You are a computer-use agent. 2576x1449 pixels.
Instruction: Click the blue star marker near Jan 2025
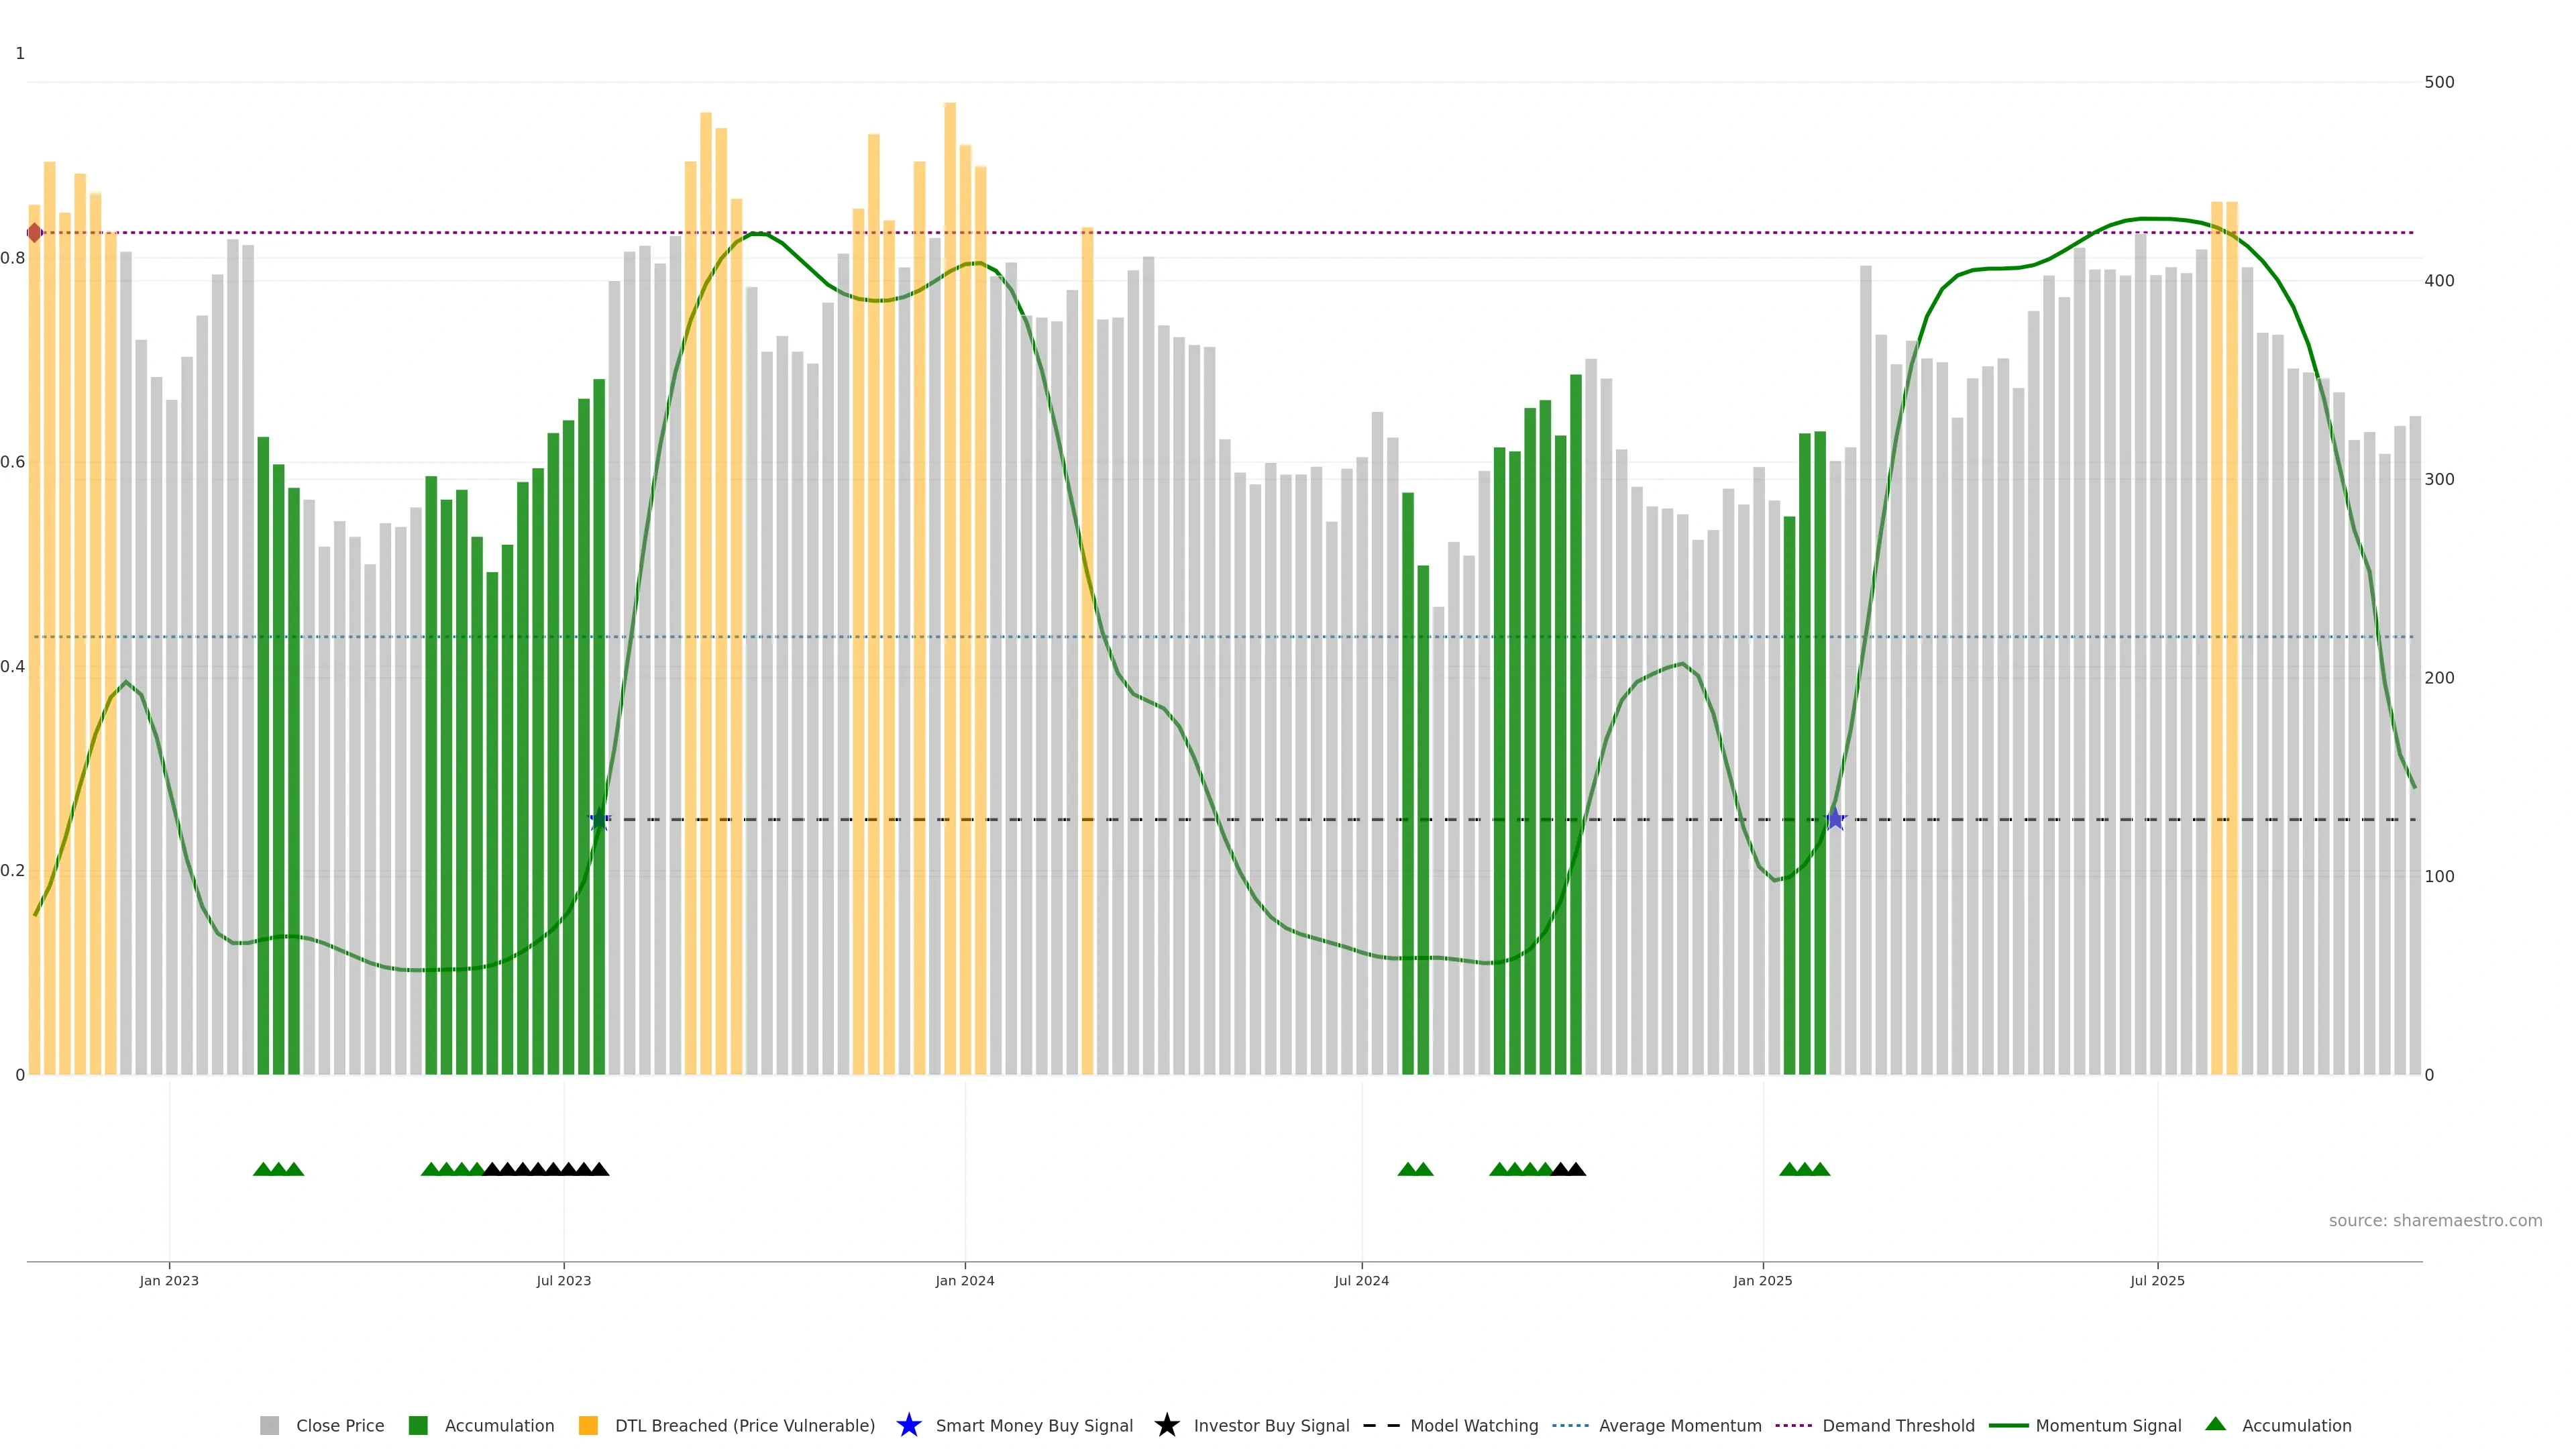[1835, 819]
